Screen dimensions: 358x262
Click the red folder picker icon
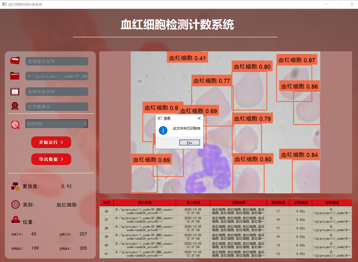point(15,76)
